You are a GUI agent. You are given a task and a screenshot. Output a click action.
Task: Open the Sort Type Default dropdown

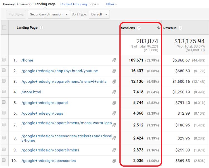coord(99,14)
